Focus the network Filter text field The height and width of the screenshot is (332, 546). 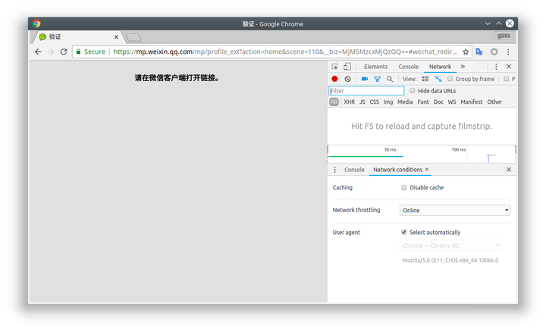[366, 91]
